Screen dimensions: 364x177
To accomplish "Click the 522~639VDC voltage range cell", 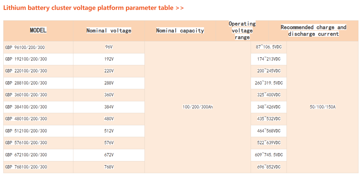I will (x=269, y=143).
